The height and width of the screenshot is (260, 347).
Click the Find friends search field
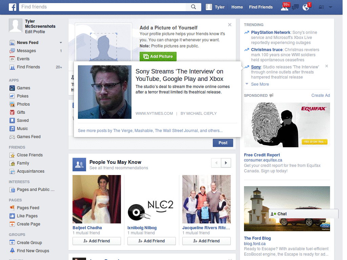(103, 7)
